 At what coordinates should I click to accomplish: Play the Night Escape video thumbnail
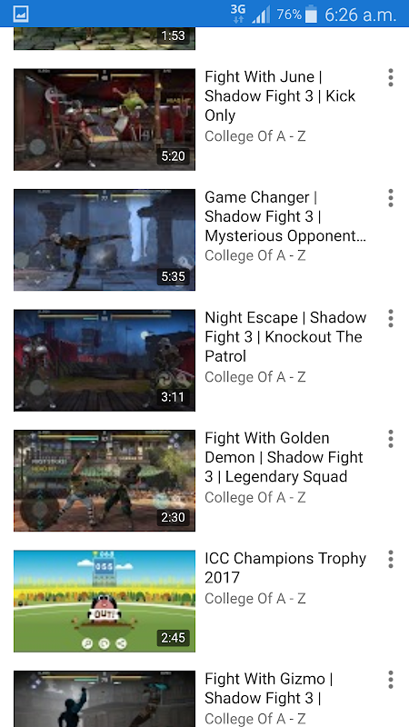(105, 360)
